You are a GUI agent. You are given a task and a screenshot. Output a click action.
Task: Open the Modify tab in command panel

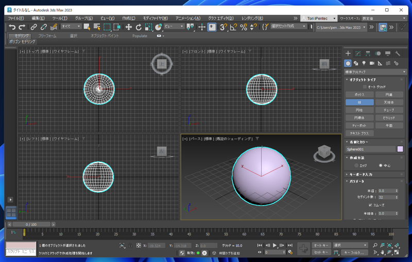(358, 54)
